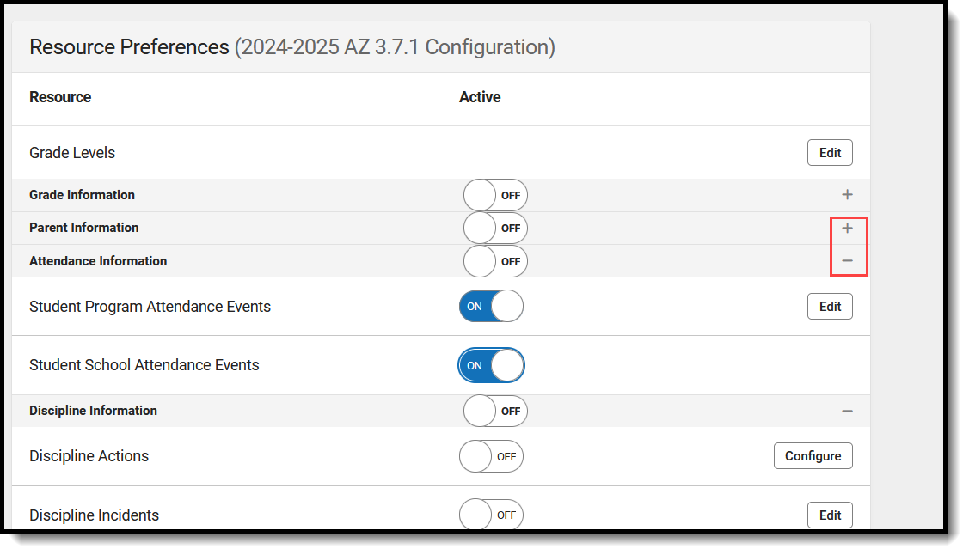Click the Resource column header
The height and width of the screenshot is (555, 969).
pos(60,97)
